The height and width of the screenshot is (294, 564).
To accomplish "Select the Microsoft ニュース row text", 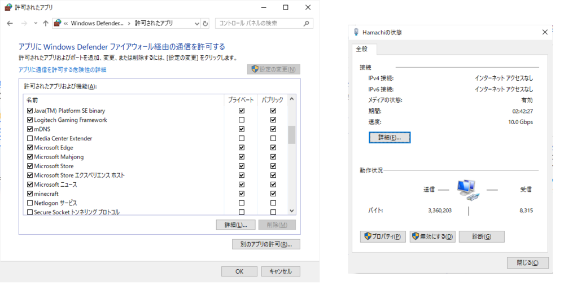I will pyautogui.click(x=55, y=185).
